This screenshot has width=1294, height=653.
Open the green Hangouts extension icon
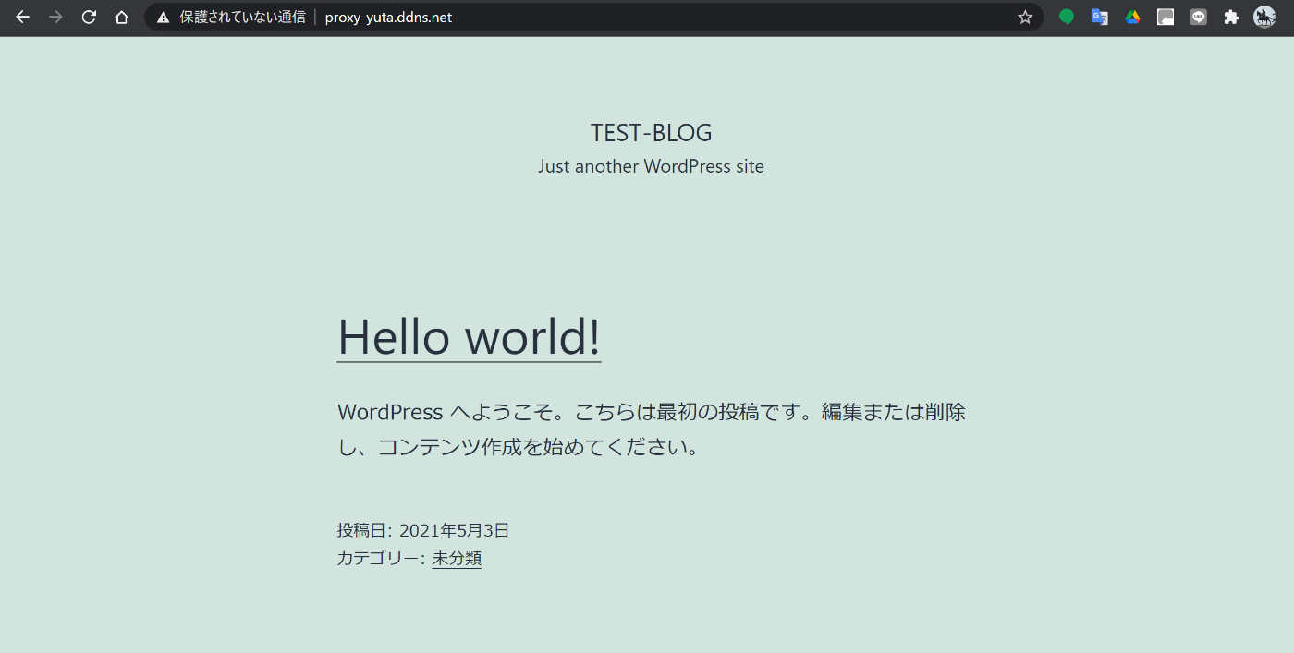click(x=1067, y=17)
